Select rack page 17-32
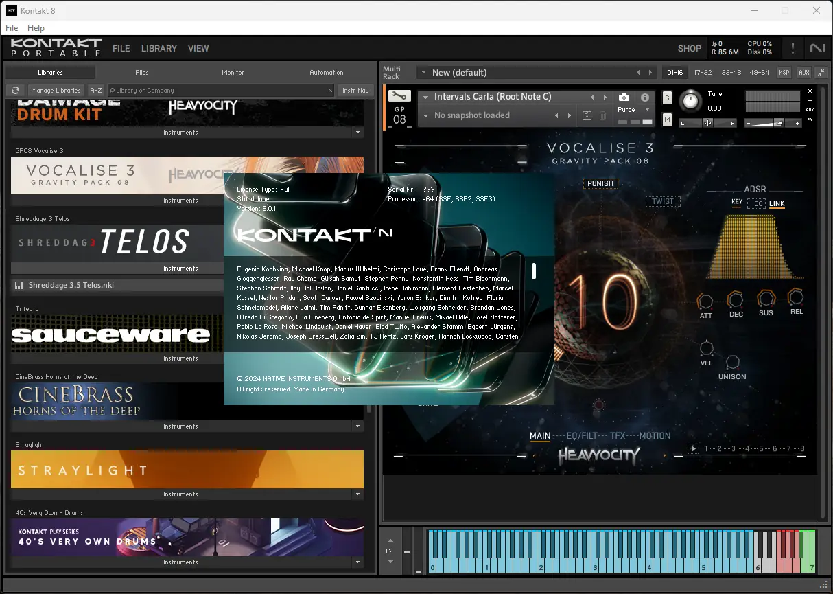 [x=703, y=72]
